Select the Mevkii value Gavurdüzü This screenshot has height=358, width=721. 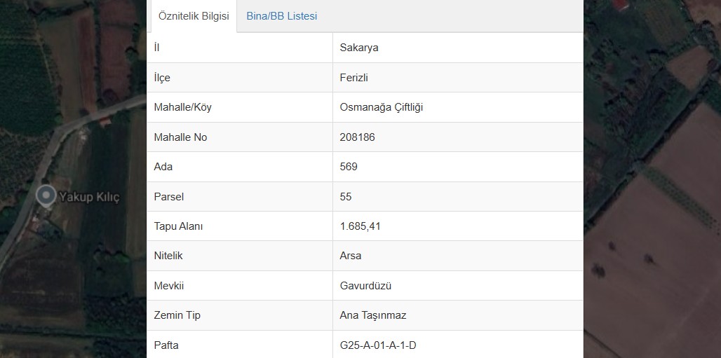tap(365, 286)
